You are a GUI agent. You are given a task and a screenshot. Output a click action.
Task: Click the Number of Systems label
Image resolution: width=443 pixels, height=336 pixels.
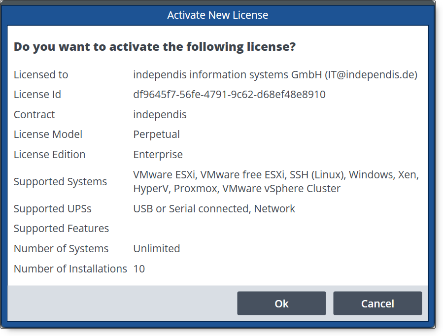[x=61, y=249]
